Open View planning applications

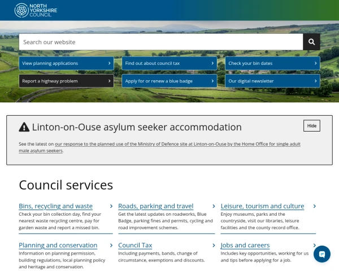(x=66, y=63)
